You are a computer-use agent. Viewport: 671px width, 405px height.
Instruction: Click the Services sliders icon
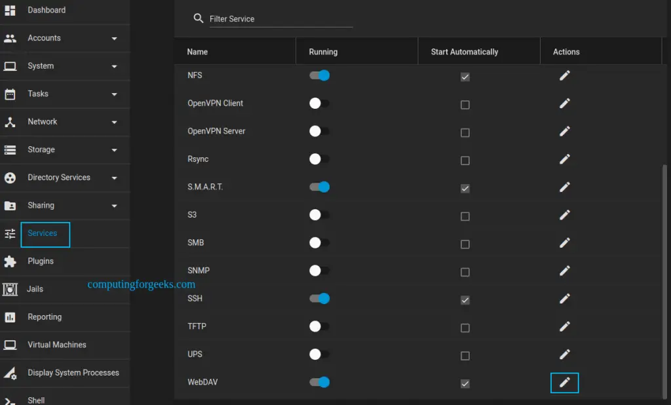point(10,234)
